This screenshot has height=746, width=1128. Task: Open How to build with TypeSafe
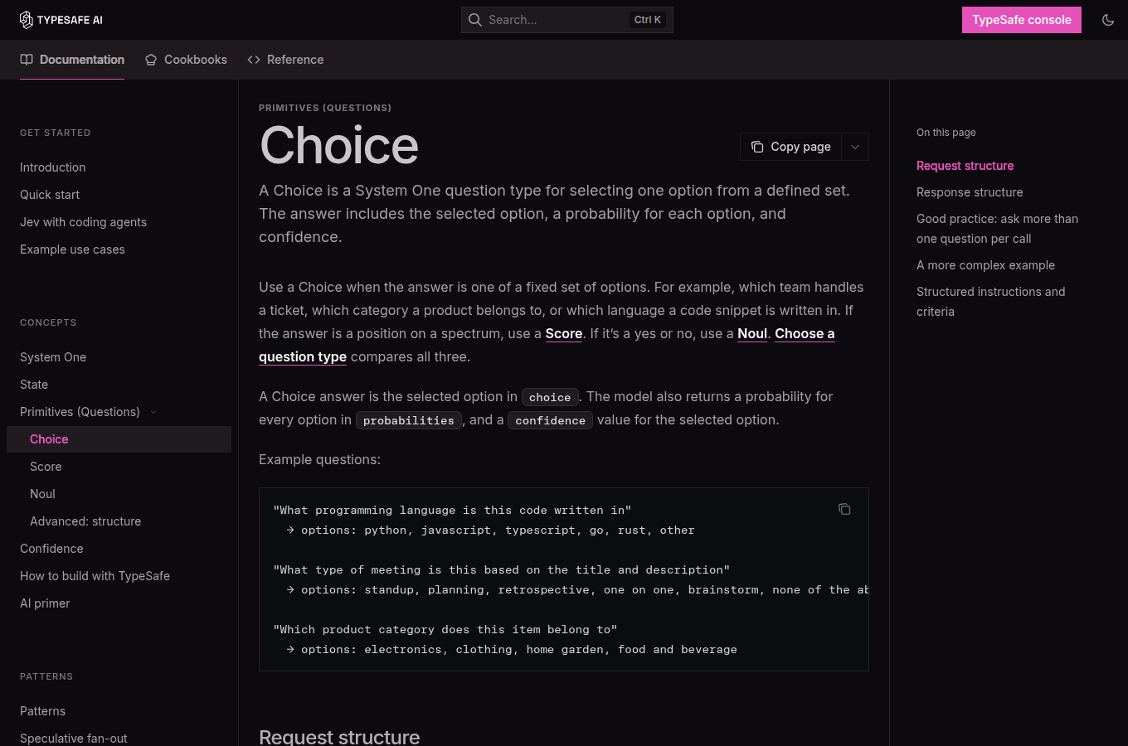coord(95,576)
